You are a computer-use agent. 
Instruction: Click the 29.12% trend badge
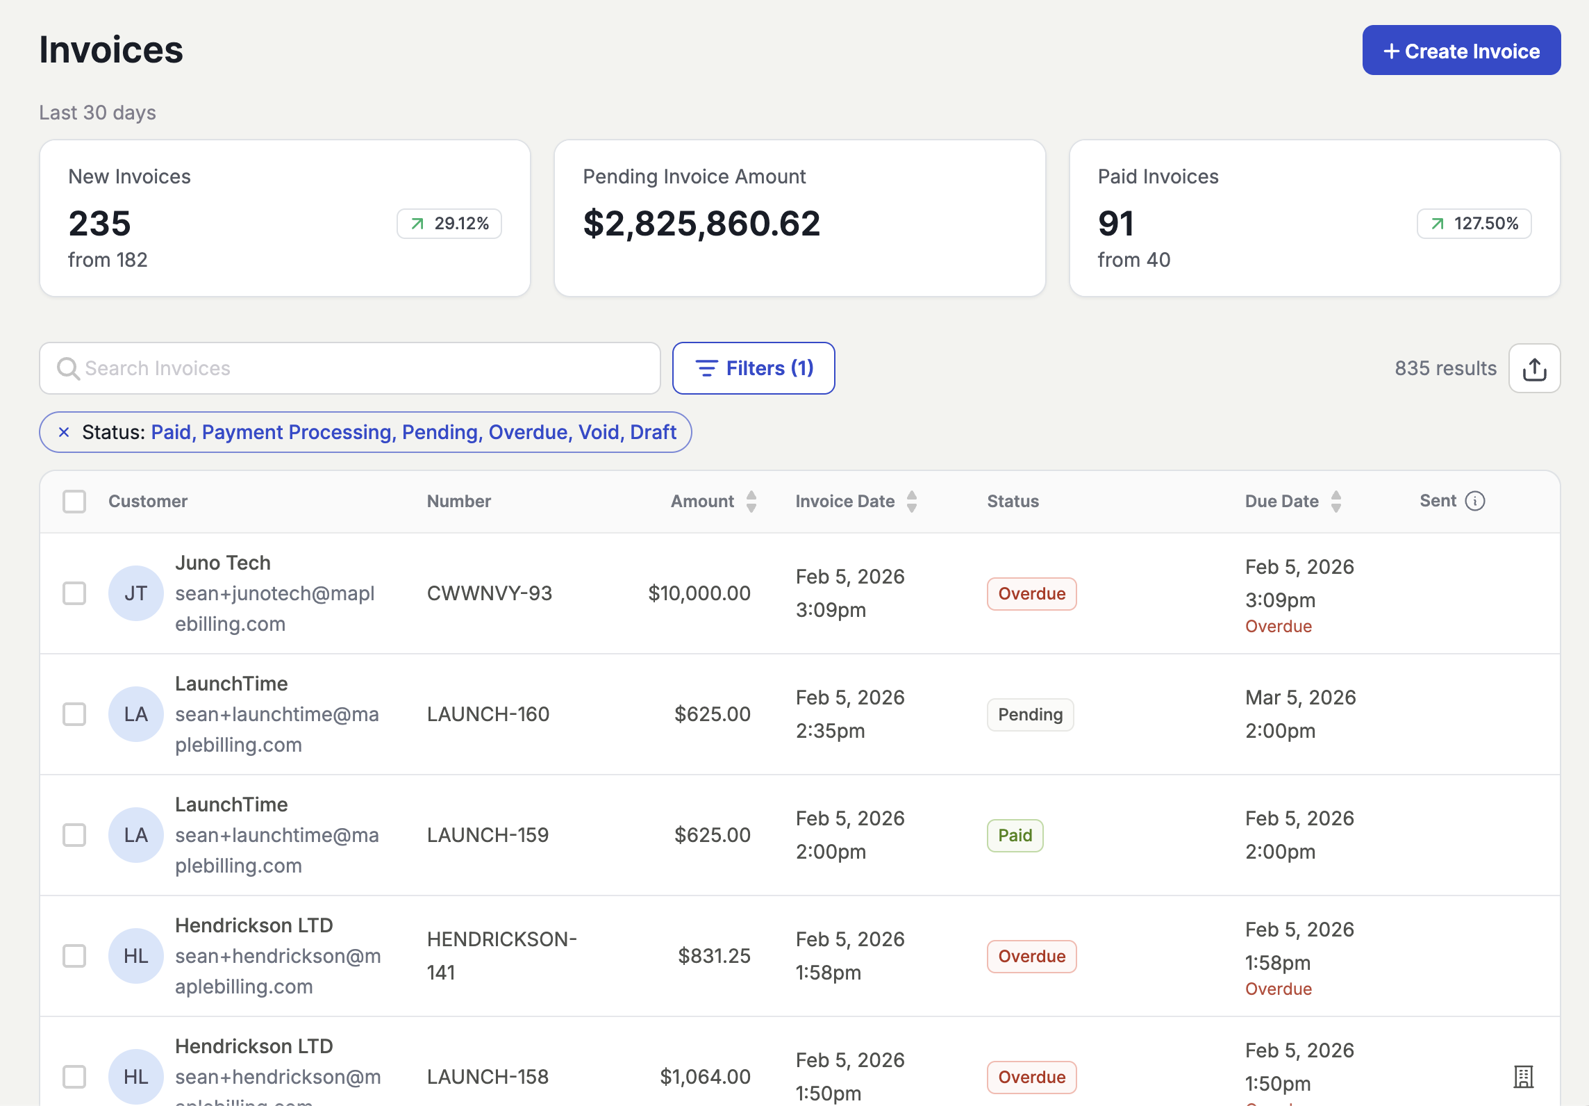click(449, 224)
